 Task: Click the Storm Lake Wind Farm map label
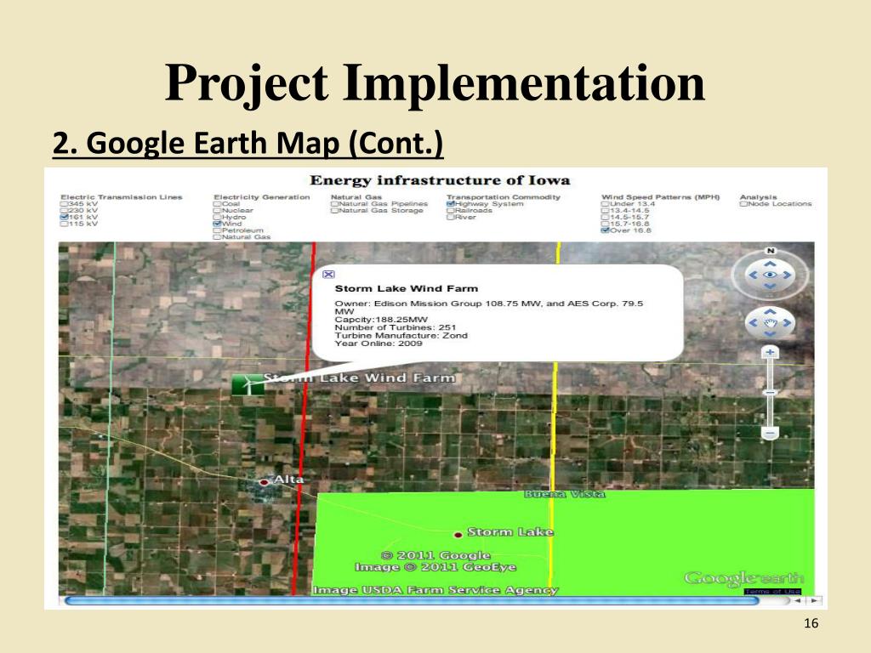tap(360, 378)
